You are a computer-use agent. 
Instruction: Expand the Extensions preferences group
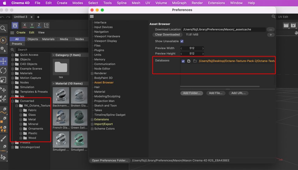click(x=92, y=120)
